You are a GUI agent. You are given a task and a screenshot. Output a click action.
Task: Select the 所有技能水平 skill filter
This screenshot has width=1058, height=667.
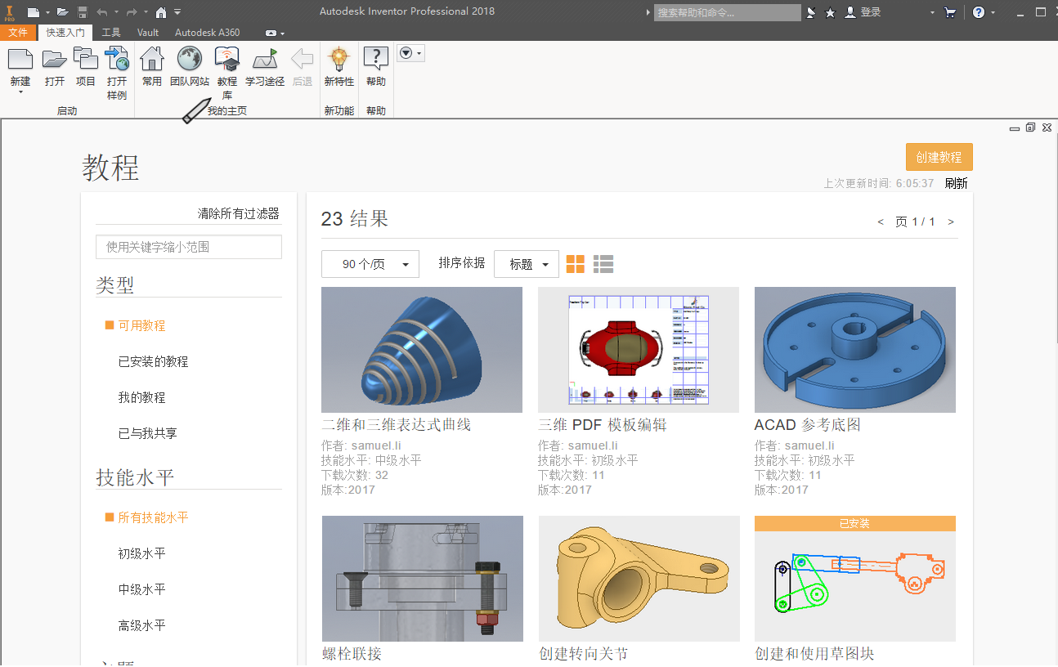pos(153,517)
